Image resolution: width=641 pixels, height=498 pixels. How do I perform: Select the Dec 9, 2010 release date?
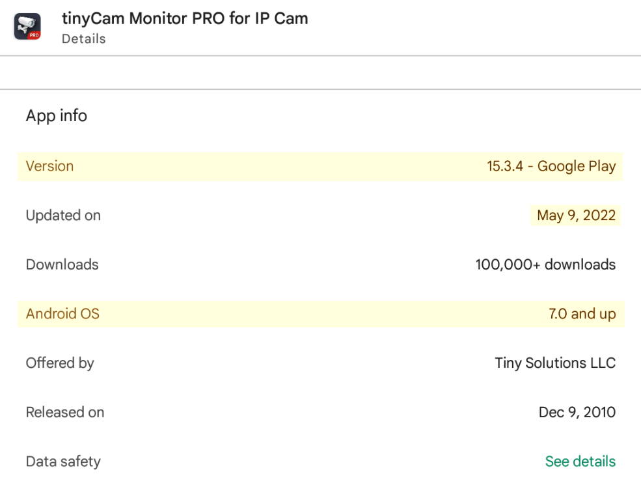(577, 412)
